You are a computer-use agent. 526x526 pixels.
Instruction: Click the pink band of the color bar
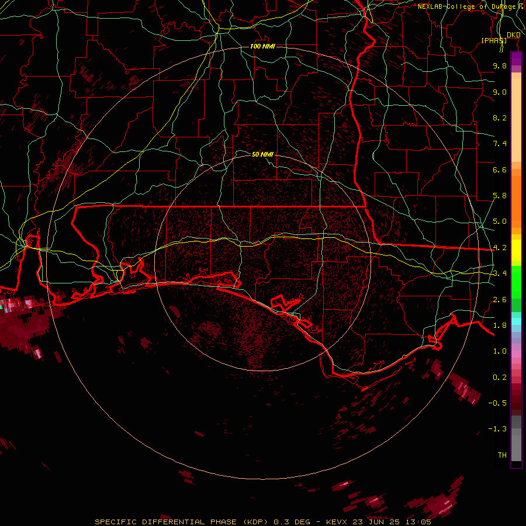tap(516, 354)
